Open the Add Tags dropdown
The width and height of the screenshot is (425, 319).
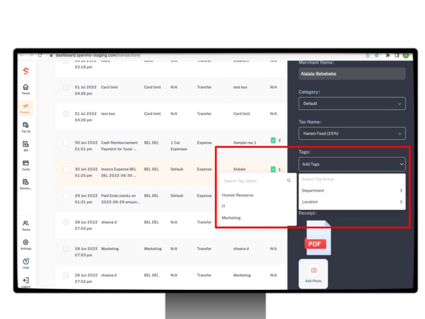352,164
